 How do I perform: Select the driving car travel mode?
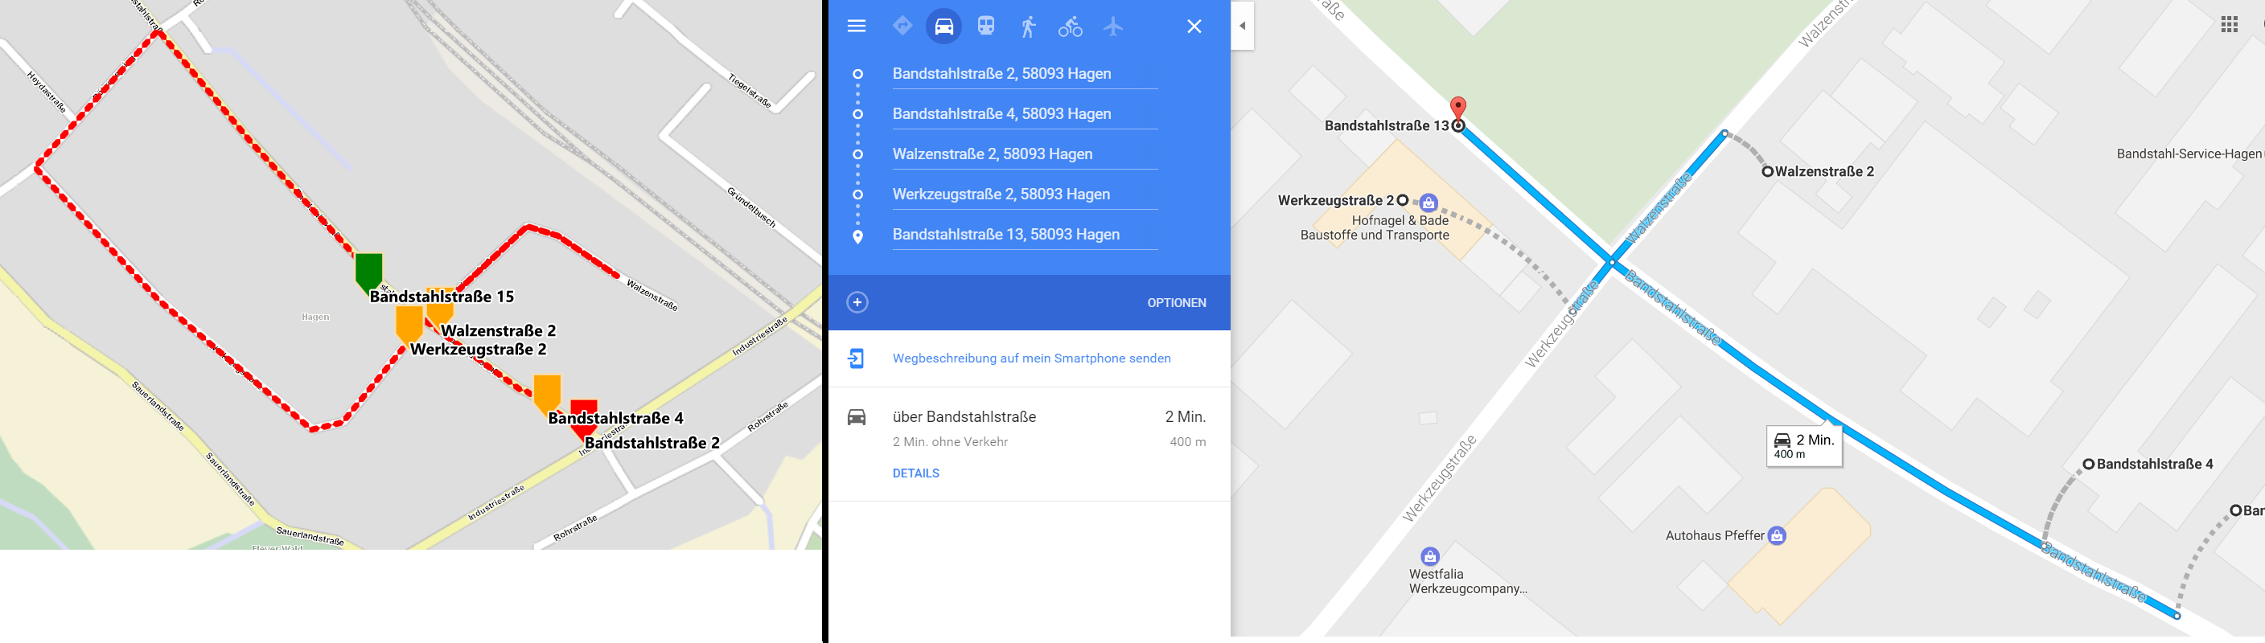click(943, 27)
